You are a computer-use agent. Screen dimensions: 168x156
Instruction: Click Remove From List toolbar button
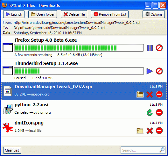coord(110,14)
